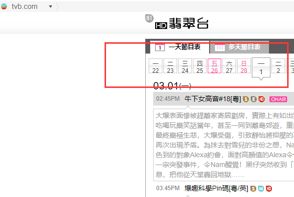Switch to the 多天節目表 tab
This screenshot has height=197, width=294.
pyautogui.click(x=240, y=47)
